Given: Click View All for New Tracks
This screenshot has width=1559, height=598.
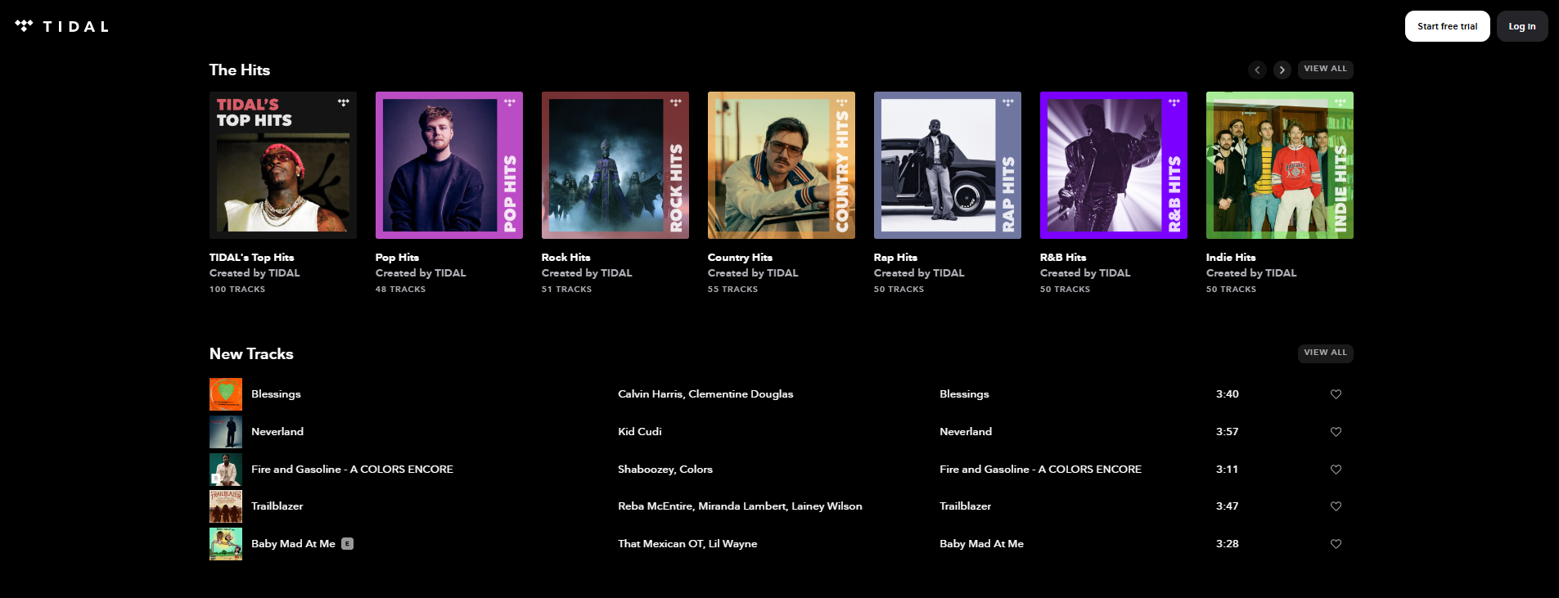Looking at the screenshot, I should click(x=1325, y=353).
